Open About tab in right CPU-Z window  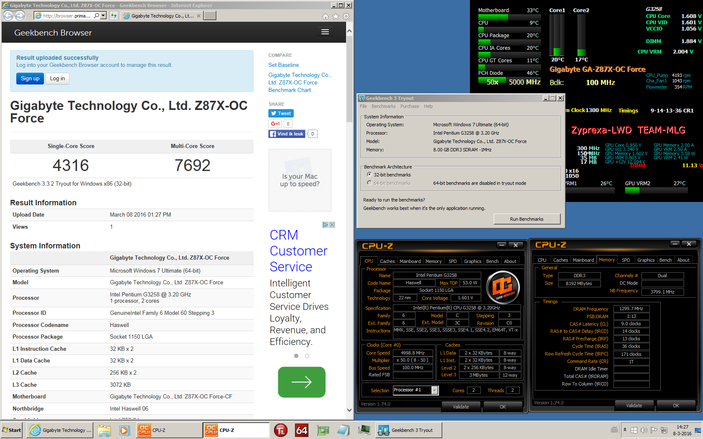[x=683, y=260]
